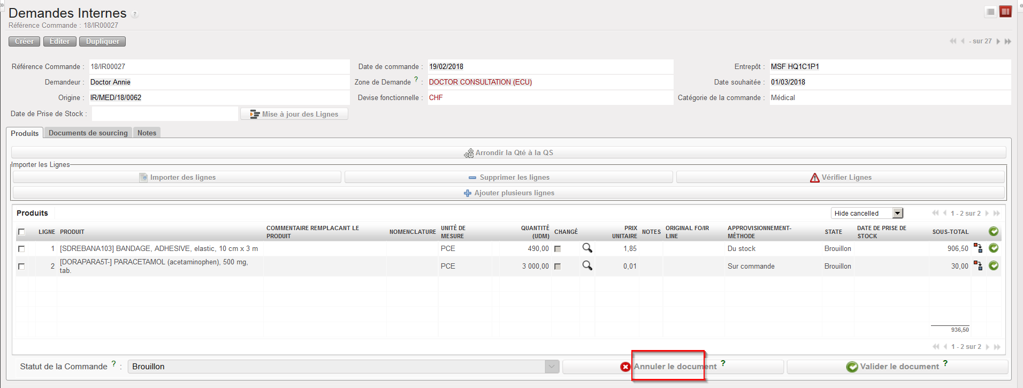Open magnifier icon for BANDAGE line
The width and height of the screenshot is (1023, 388).
587,248
